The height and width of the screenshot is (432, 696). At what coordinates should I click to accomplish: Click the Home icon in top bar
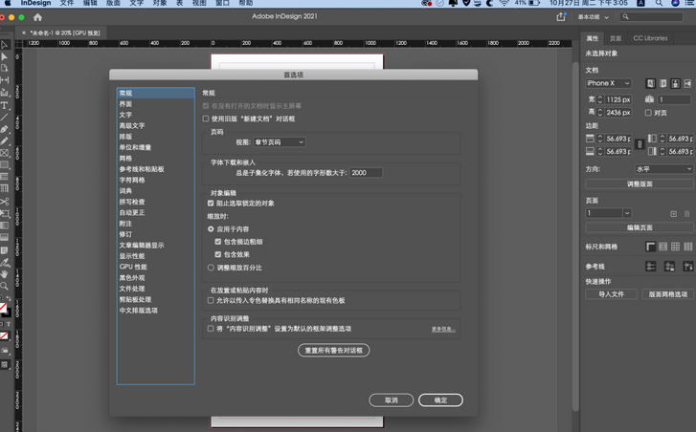coord(37,17)
